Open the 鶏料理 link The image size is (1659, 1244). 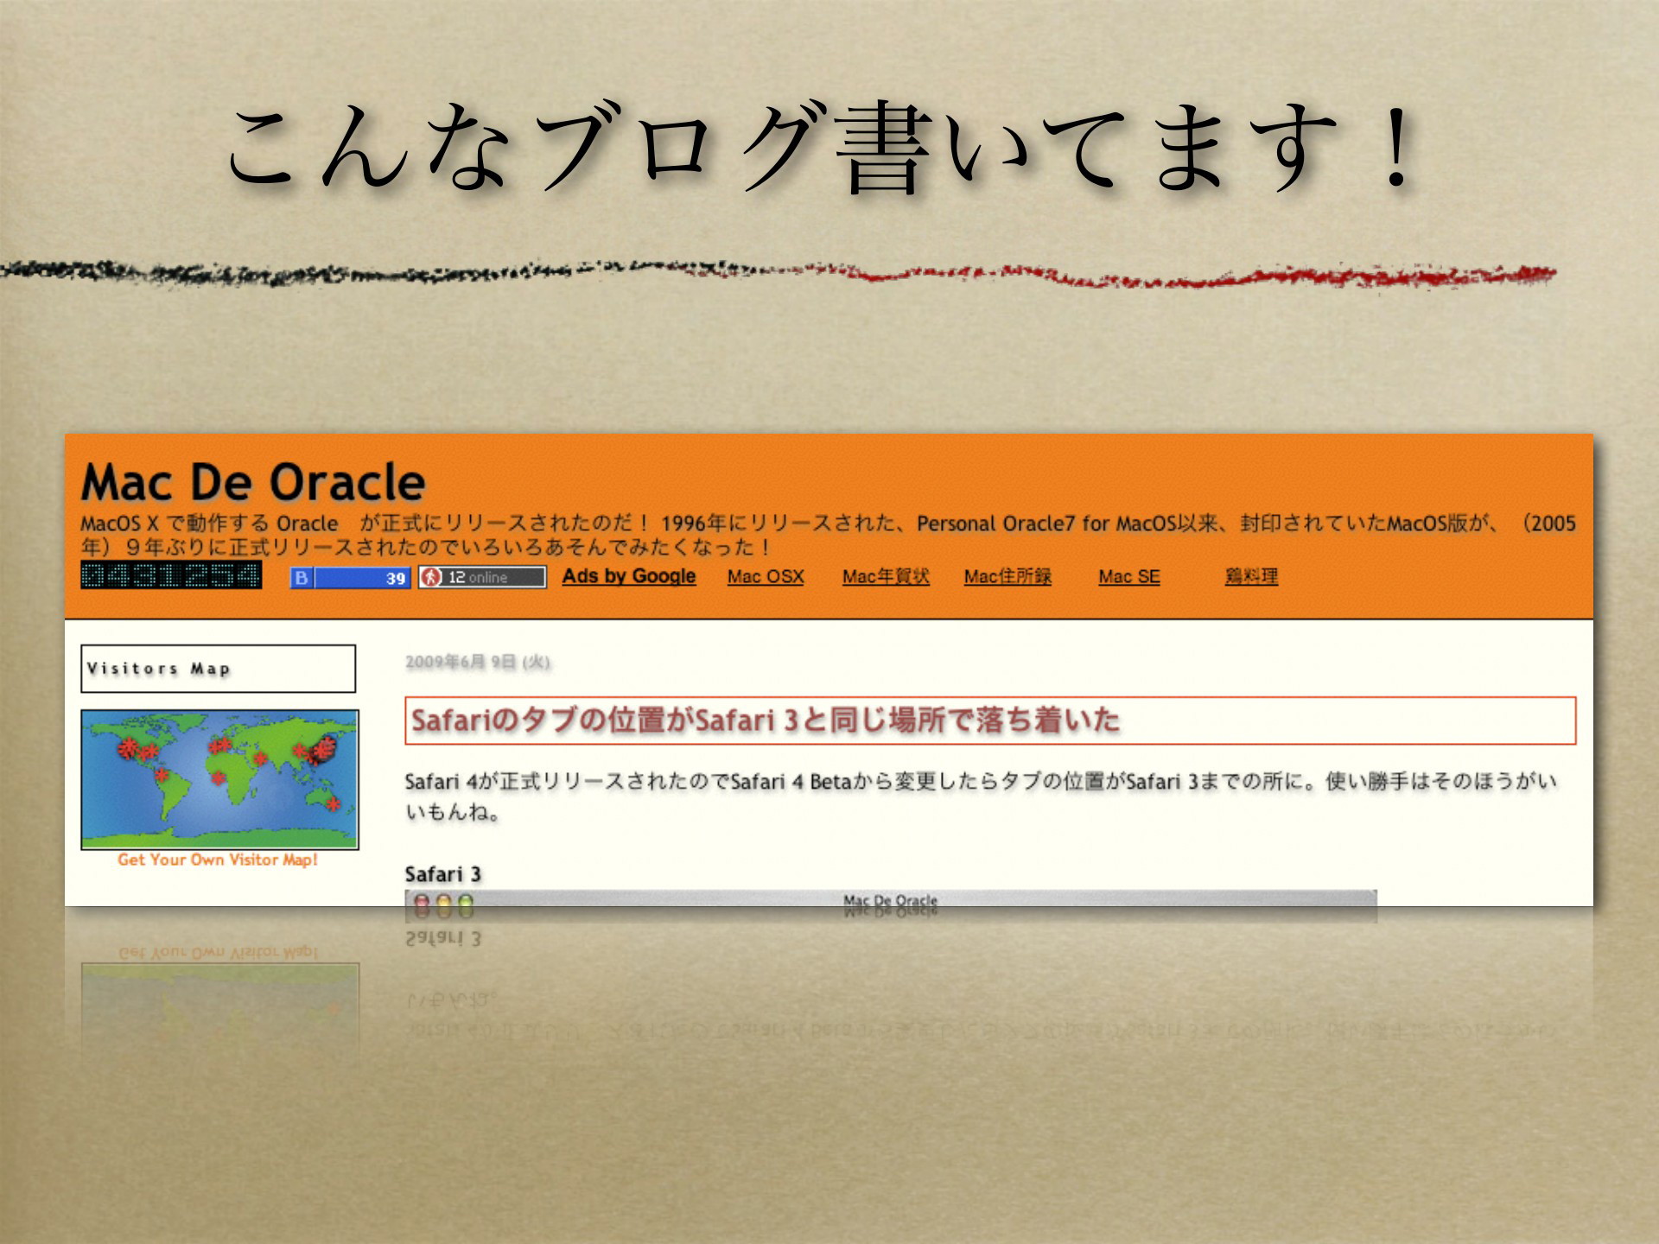click(1251, 577)
